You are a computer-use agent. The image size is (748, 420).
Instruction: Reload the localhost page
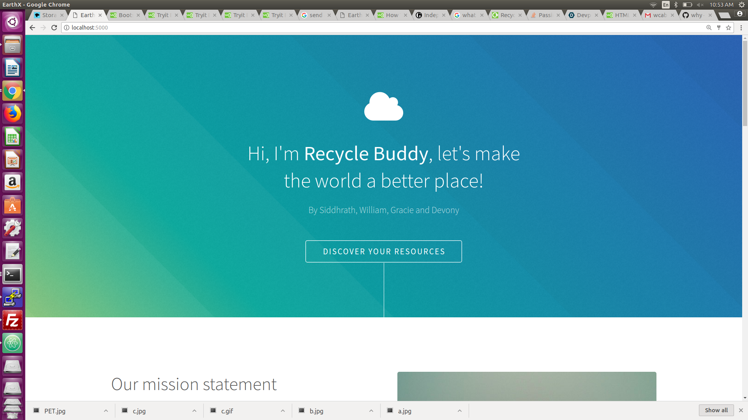click(54, 28)
